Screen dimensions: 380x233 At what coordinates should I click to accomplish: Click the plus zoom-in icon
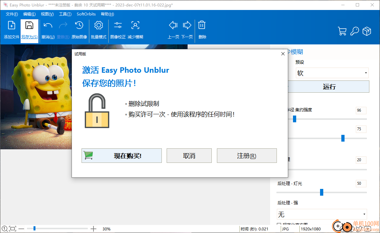(x=93, y=228)
